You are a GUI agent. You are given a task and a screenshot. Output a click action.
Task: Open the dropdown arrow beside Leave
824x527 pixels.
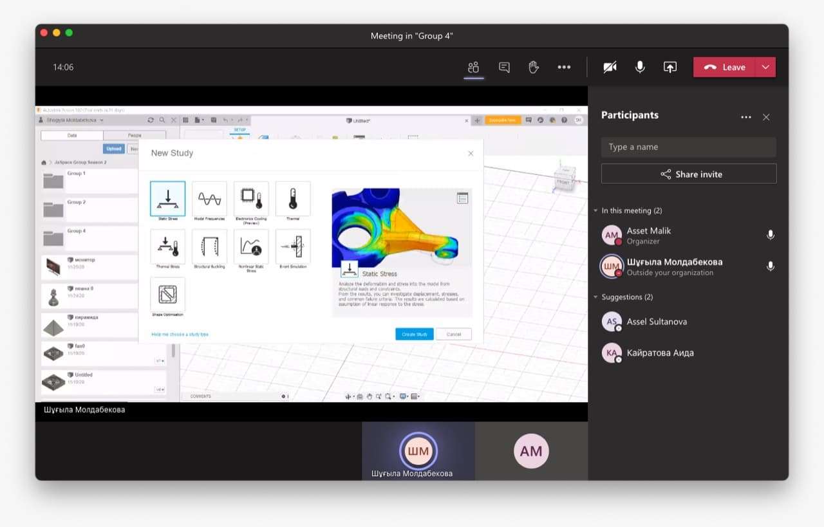coord(765,67)
